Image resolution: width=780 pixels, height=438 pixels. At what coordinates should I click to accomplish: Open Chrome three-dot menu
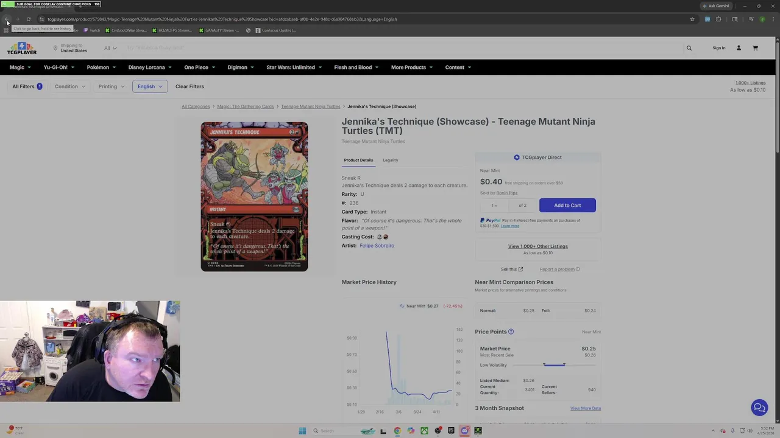click(x=772, y=19)
